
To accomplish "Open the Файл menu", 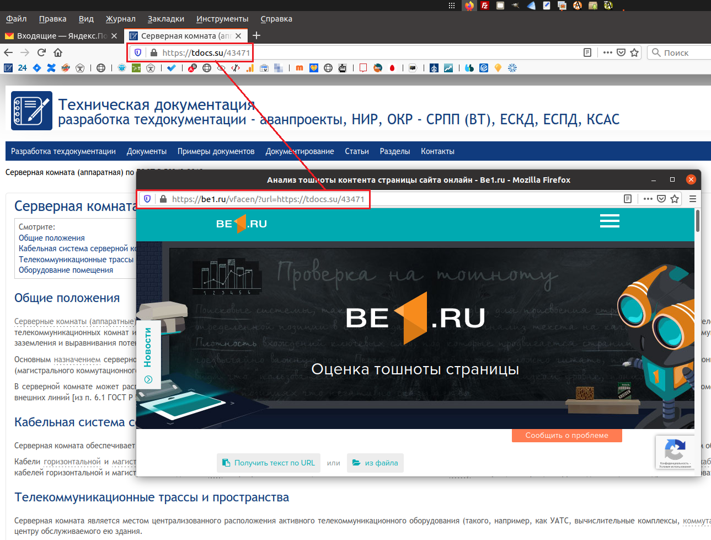I will (x=17, y=19).
